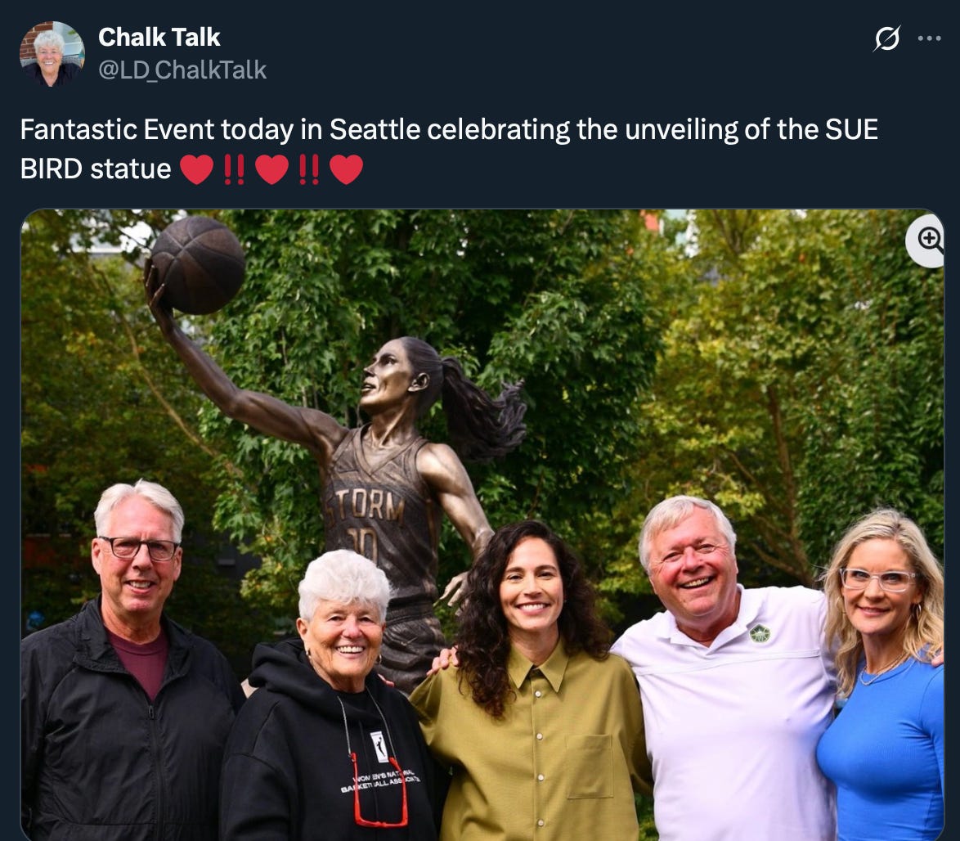The width and height of the screenshot is (960, 841).
Task: Click the tweet text mentioning SUE BIRD
Action: click(x=449, y=149)
